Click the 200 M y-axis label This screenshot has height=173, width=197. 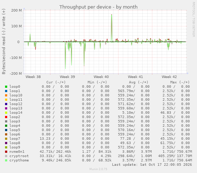click(17, 10)
